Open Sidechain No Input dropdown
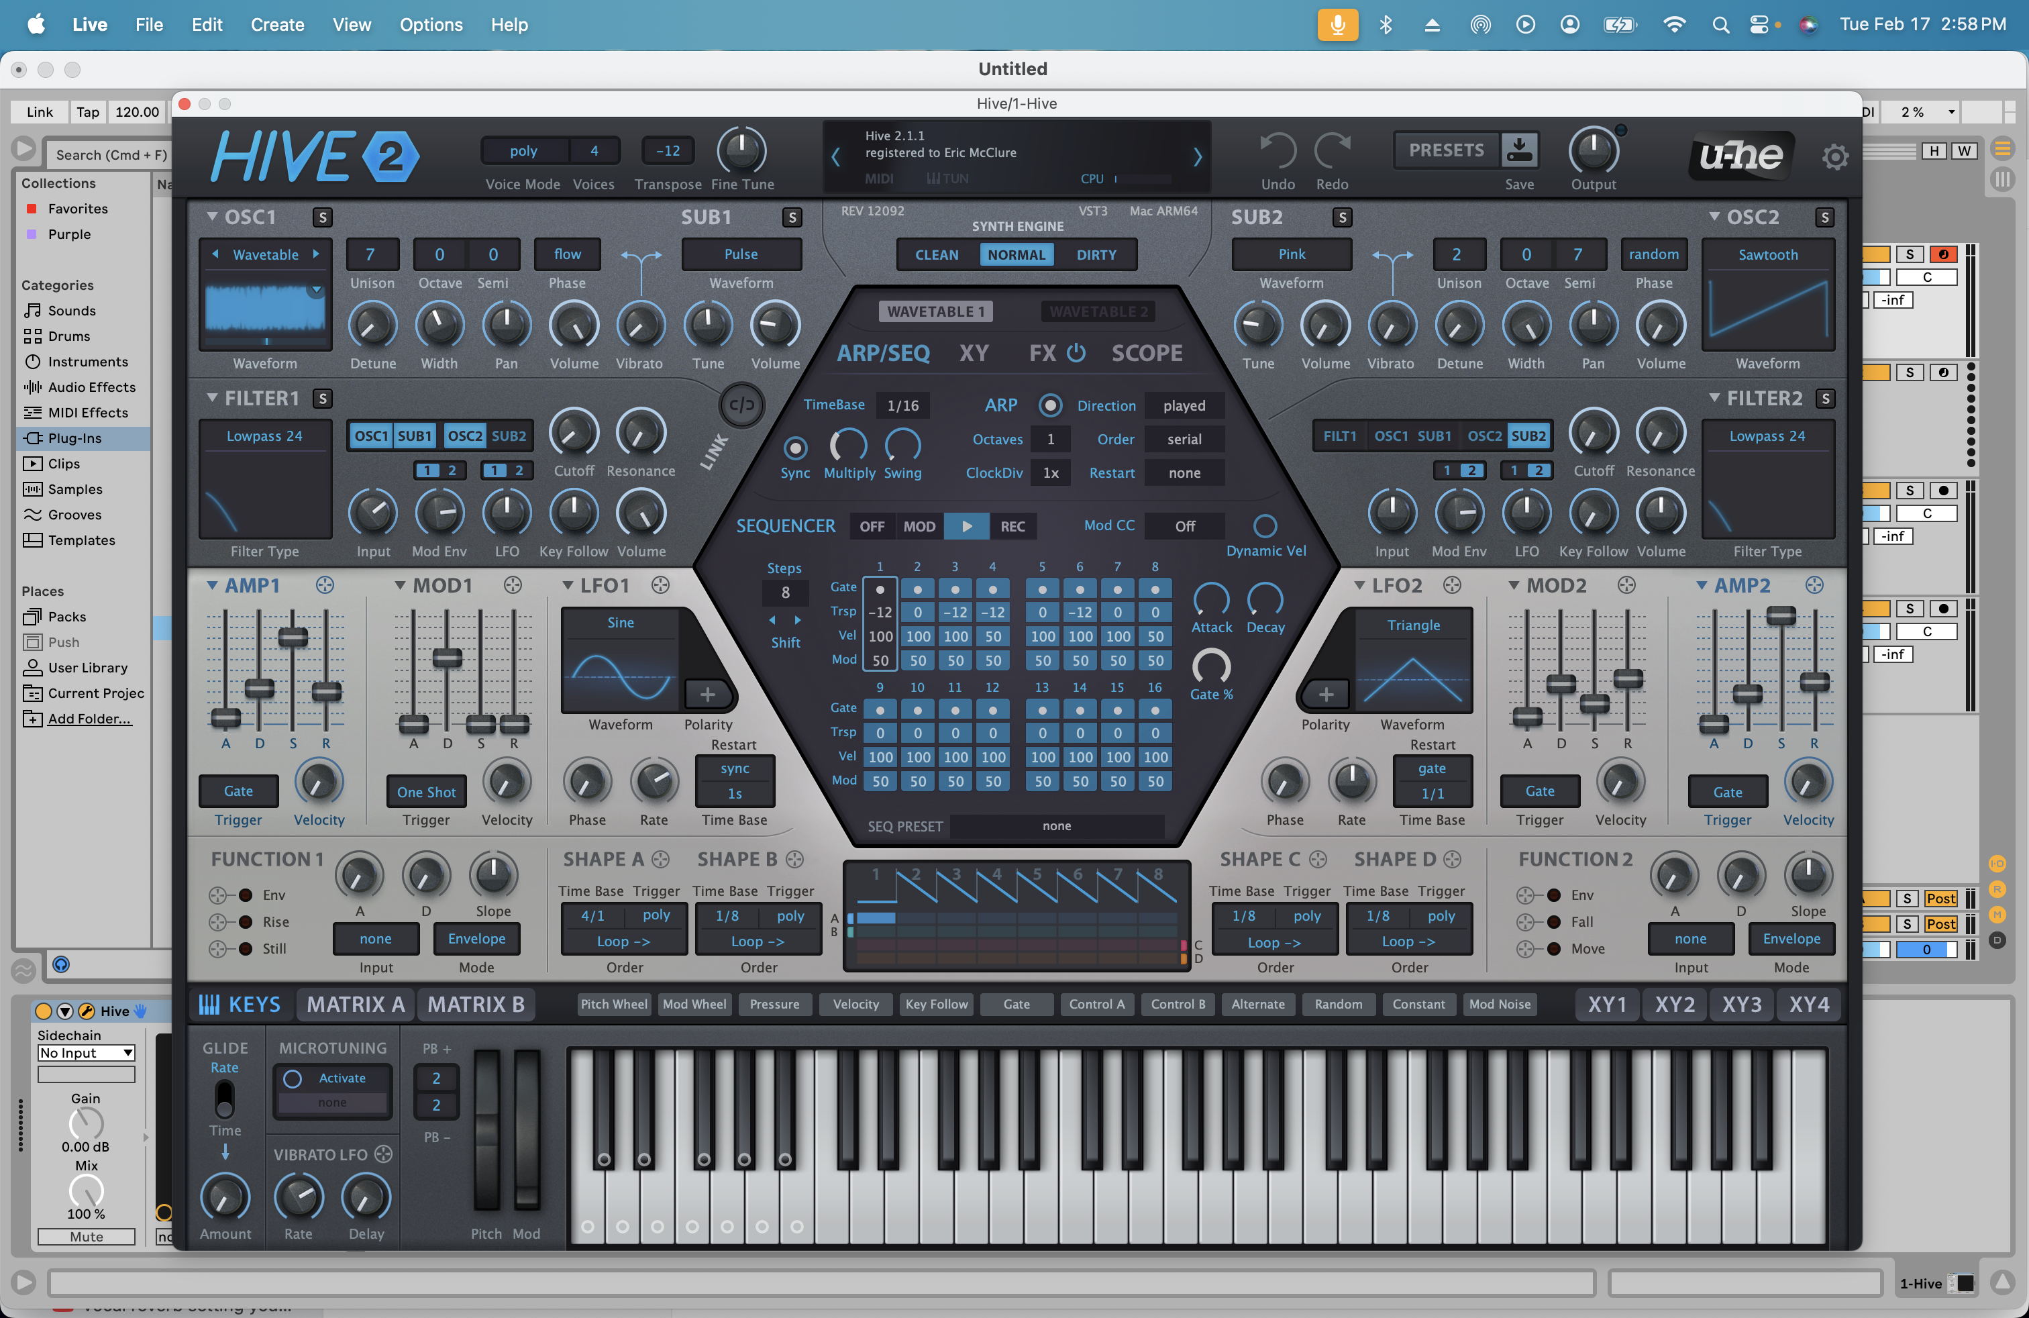 pos(86,1053)
